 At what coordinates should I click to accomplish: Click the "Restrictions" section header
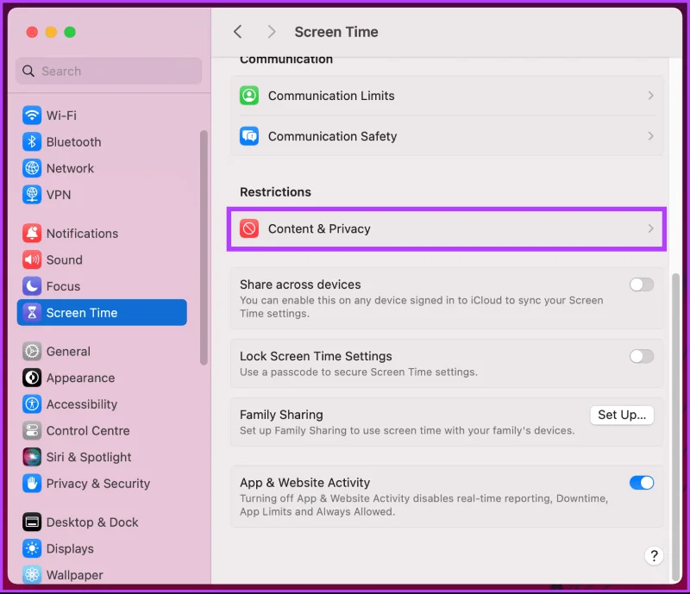[275, 192]
